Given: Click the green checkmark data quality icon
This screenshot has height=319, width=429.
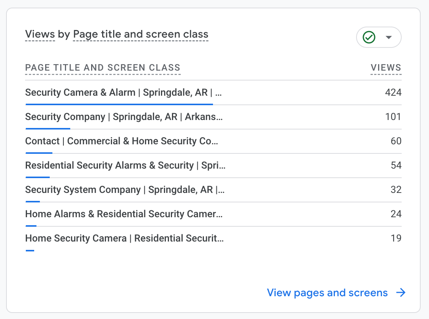Looking at the screenshot, I should 369,37.
